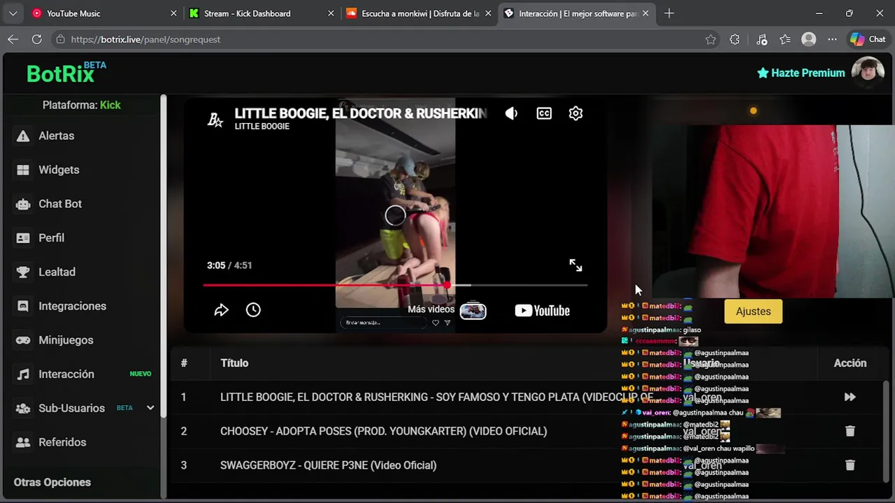This screenshot has height=503, width=895.
Task: Open the Copilot Chat button
Action: tap(868, 40)
